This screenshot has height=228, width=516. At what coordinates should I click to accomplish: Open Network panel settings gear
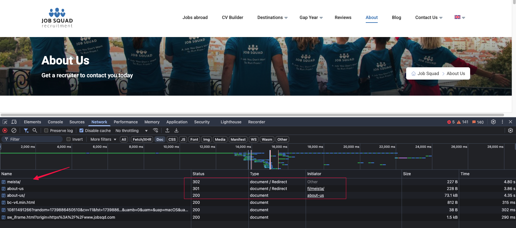click(x=511, y=130)
